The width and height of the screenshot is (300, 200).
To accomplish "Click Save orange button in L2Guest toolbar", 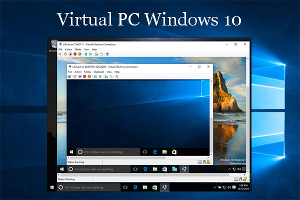I will [x=89, y=76].
